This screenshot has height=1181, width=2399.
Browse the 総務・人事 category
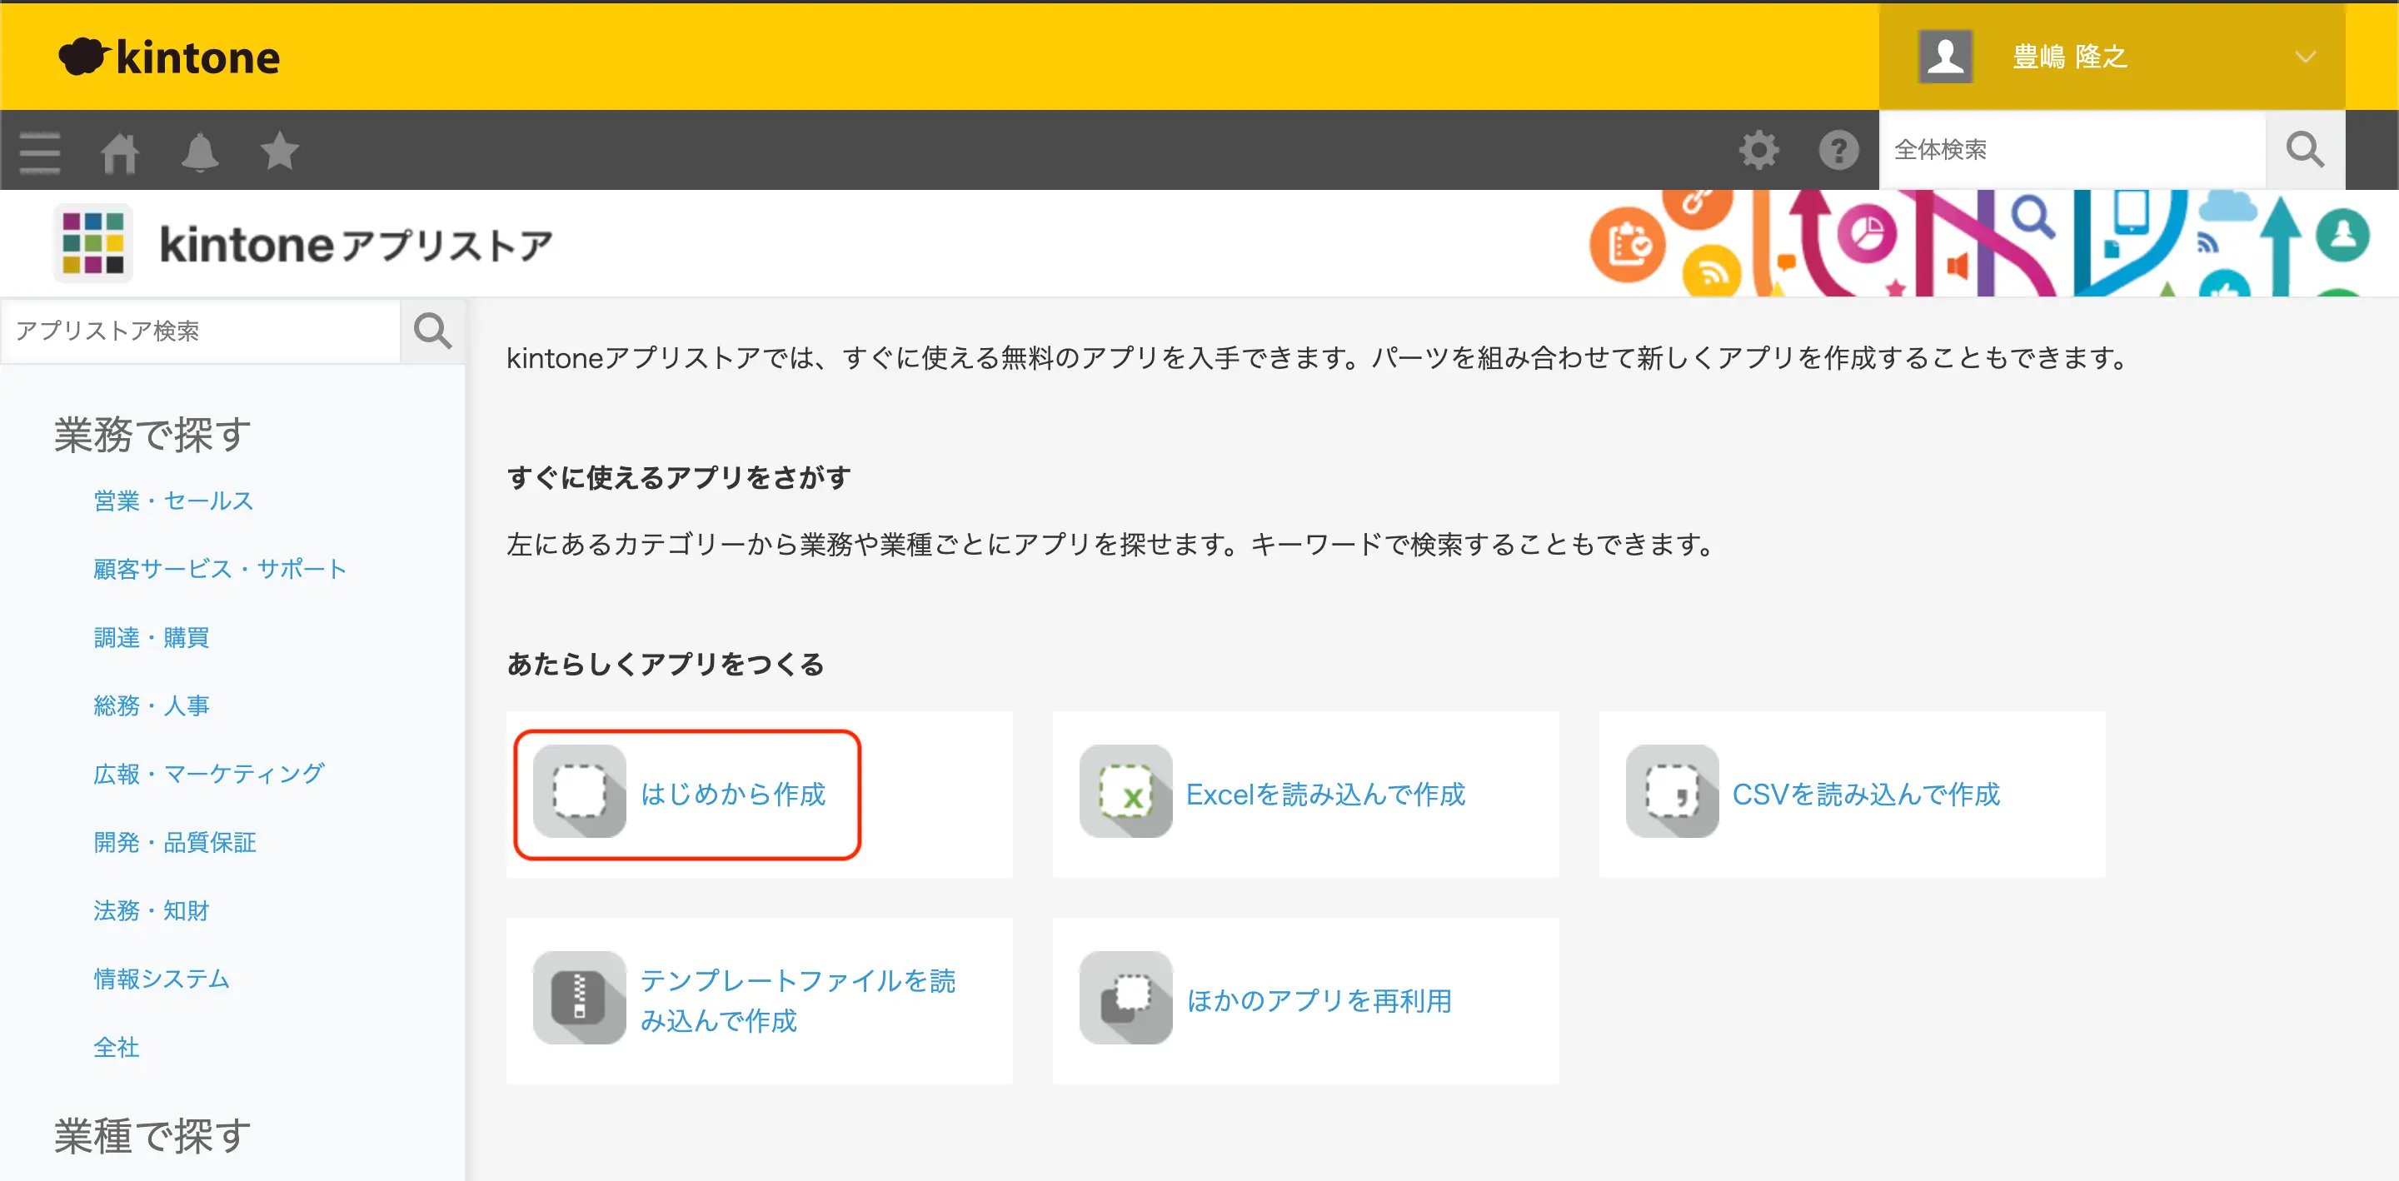click(x=151, y=706)
